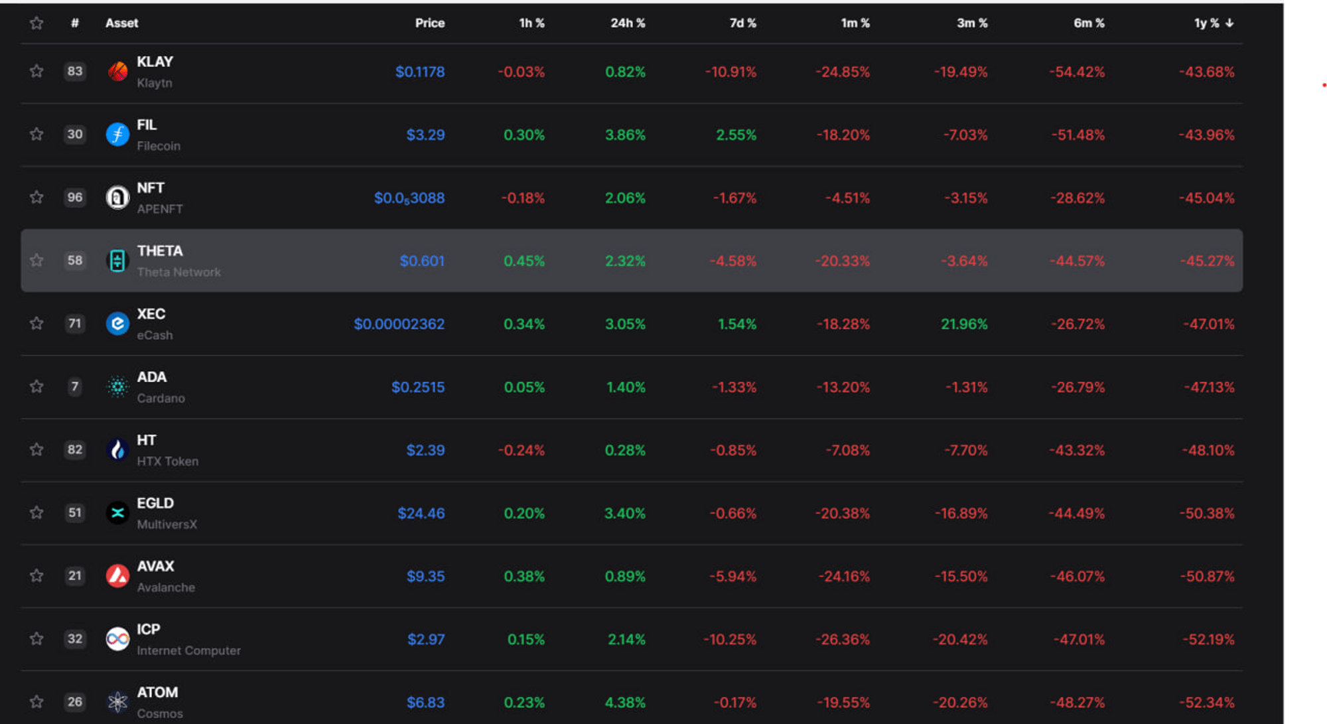Favorite KLAY with its star

[36, 71]
